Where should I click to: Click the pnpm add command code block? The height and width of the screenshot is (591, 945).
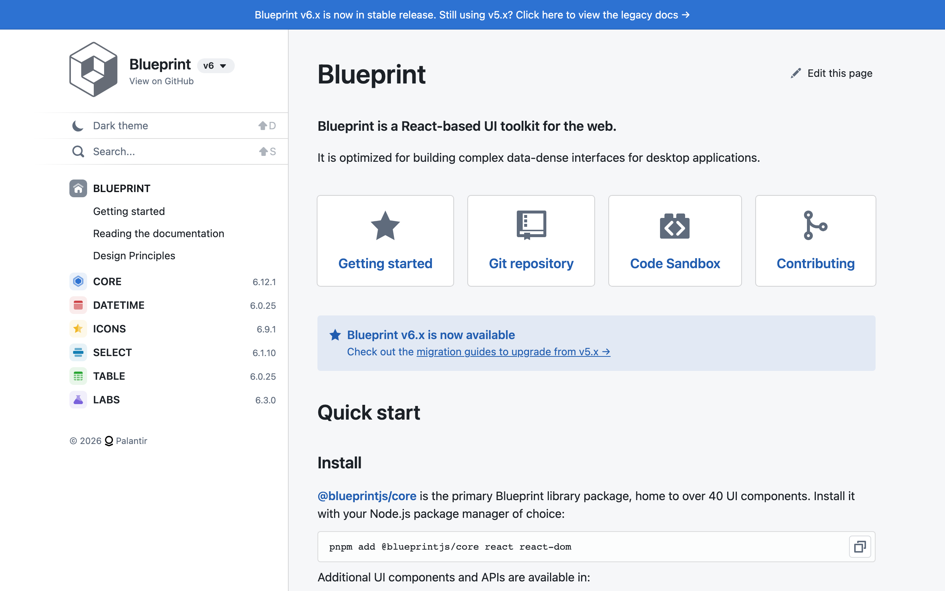(596, 546)
